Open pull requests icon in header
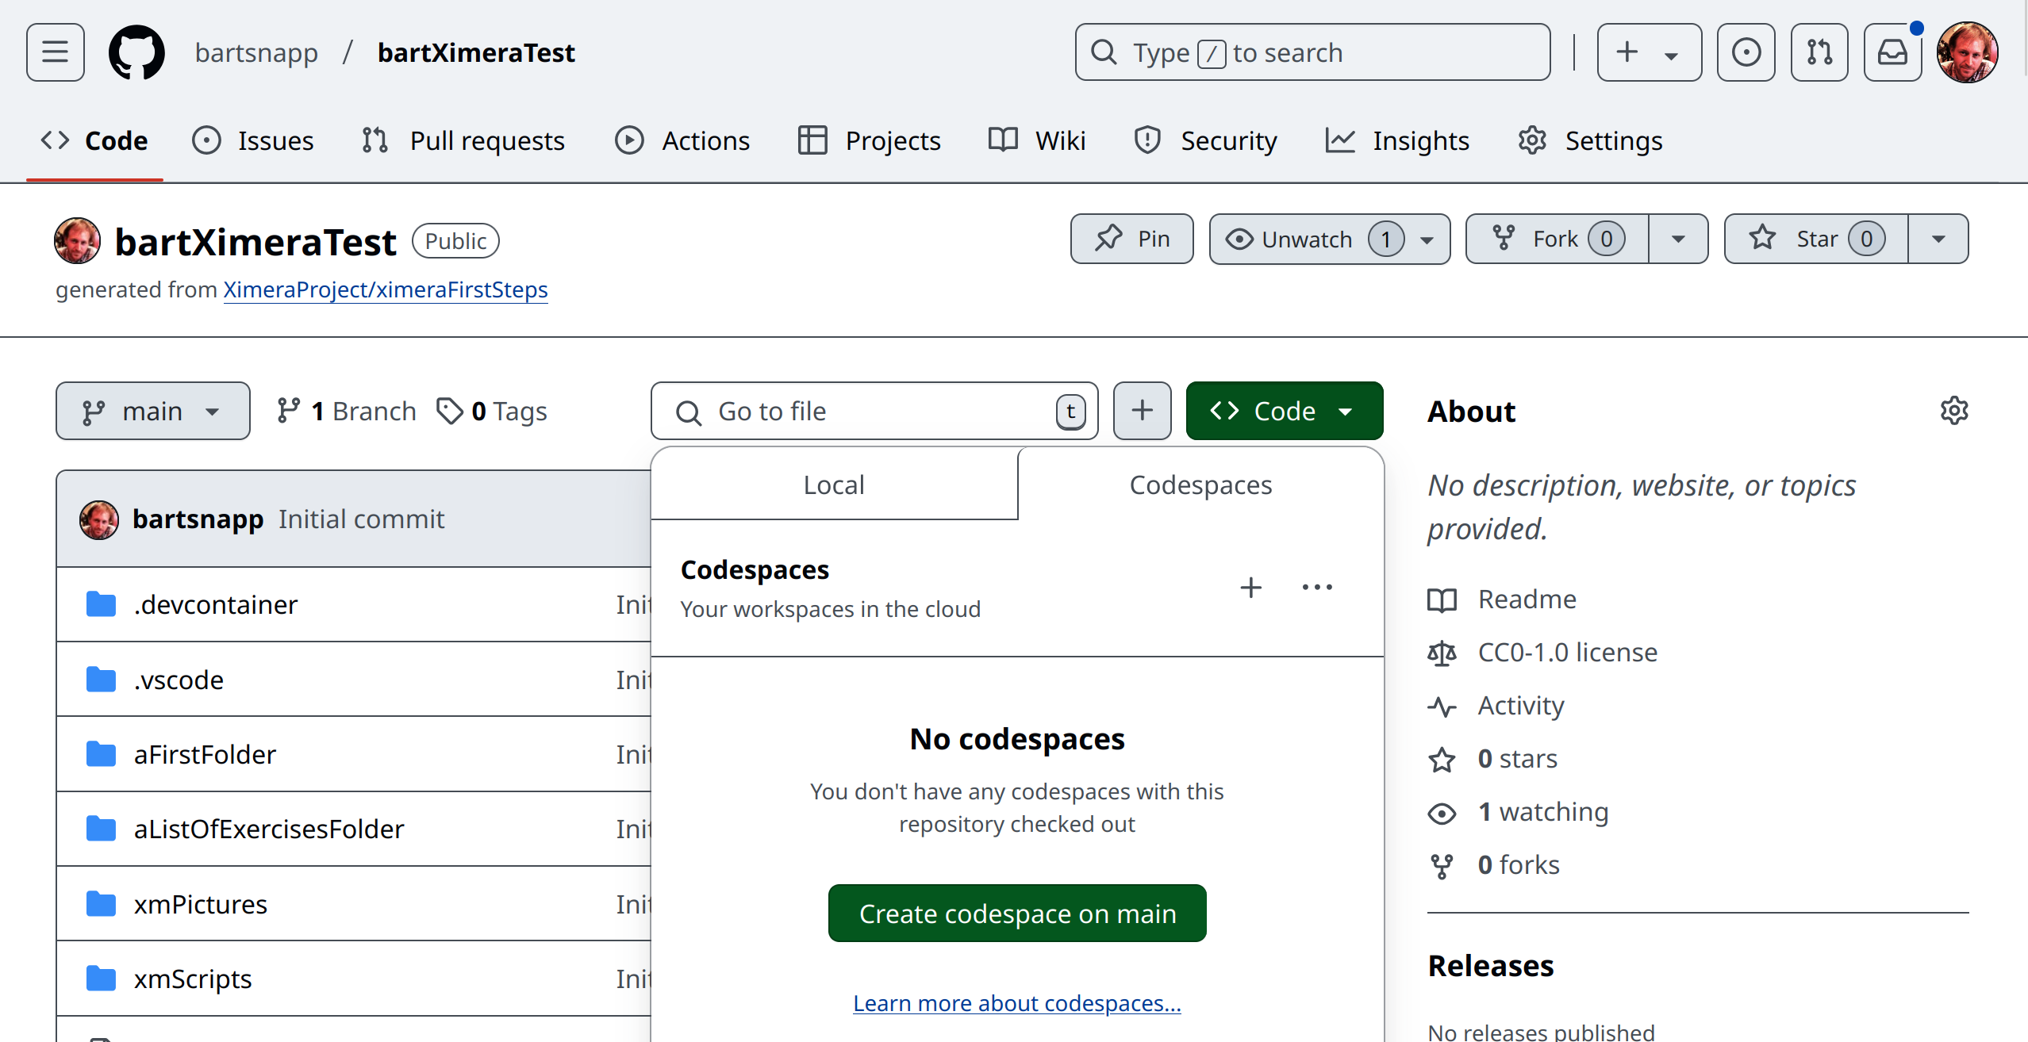Image resolution: width=2028 pixels, height=1042 pixels. tap(1819, 52)
